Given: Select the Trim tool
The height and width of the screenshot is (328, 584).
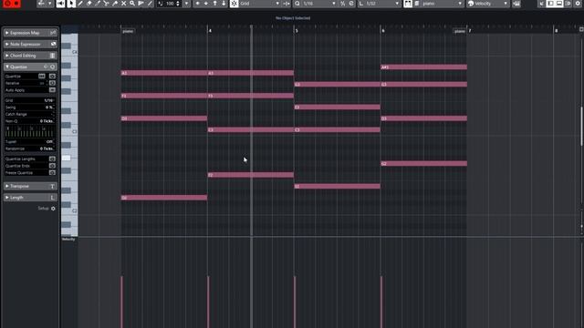Looking at the screenshot, I should tap(98, 4).
